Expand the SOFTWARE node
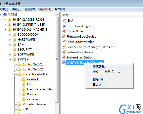143x114 pixels. point(10,55)
